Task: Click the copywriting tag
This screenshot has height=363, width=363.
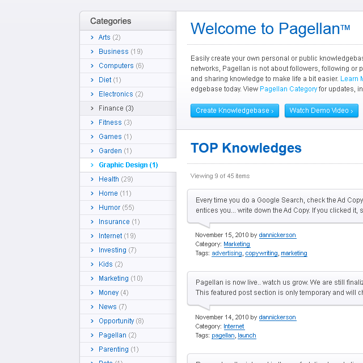Action: [261, 253]
